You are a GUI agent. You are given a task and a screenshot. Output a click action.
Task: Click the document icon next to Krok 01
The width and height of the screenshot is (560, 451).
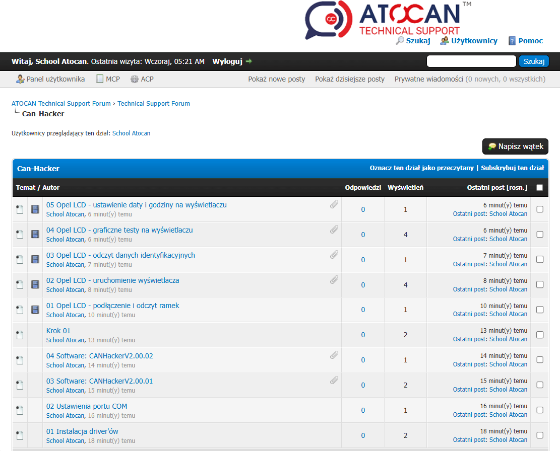20,335
